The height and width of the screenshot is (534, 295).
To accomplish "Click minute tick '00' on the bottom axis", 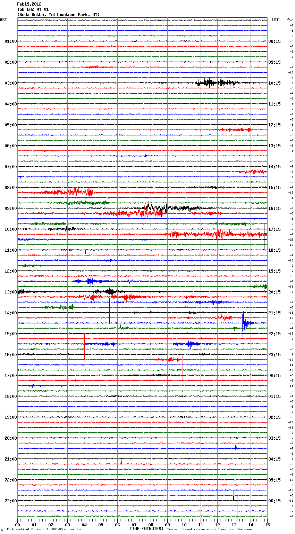I will point(18,525).
